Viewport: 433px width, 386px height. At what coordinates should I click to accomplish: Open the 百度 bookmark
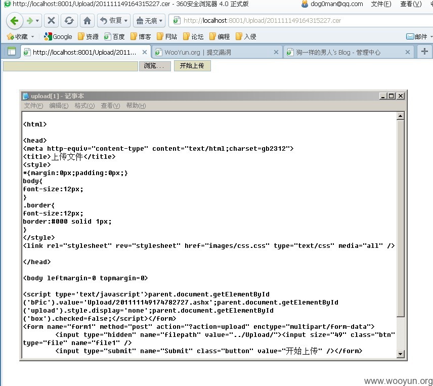click(114, 36)
